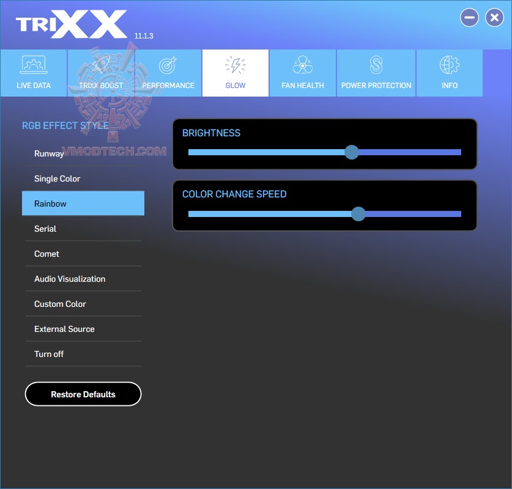Go to POWER PROTECTION tab label
The width and height of the screenshot is (512, 489).
376,86
